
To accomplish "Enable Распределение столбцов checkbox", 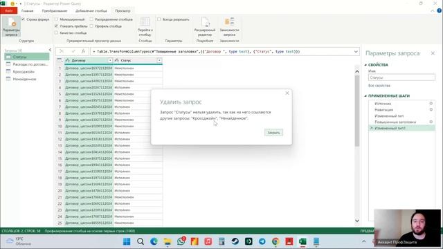I will 91,19.
